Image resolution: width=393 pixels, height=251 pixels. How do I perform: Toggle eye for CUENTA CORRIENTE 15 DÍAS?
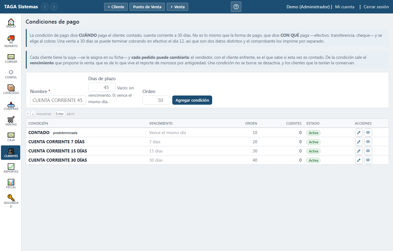click(x=368, y=151)
